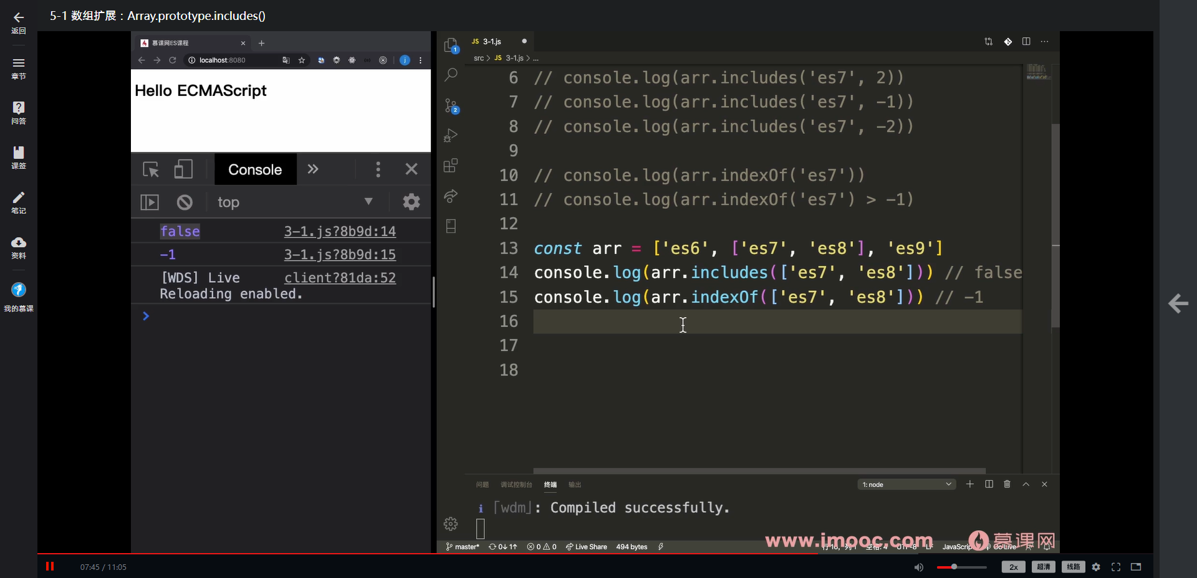Change the 超清 video quality
Screen dimensions: 1197x578
pos(1044,567)
